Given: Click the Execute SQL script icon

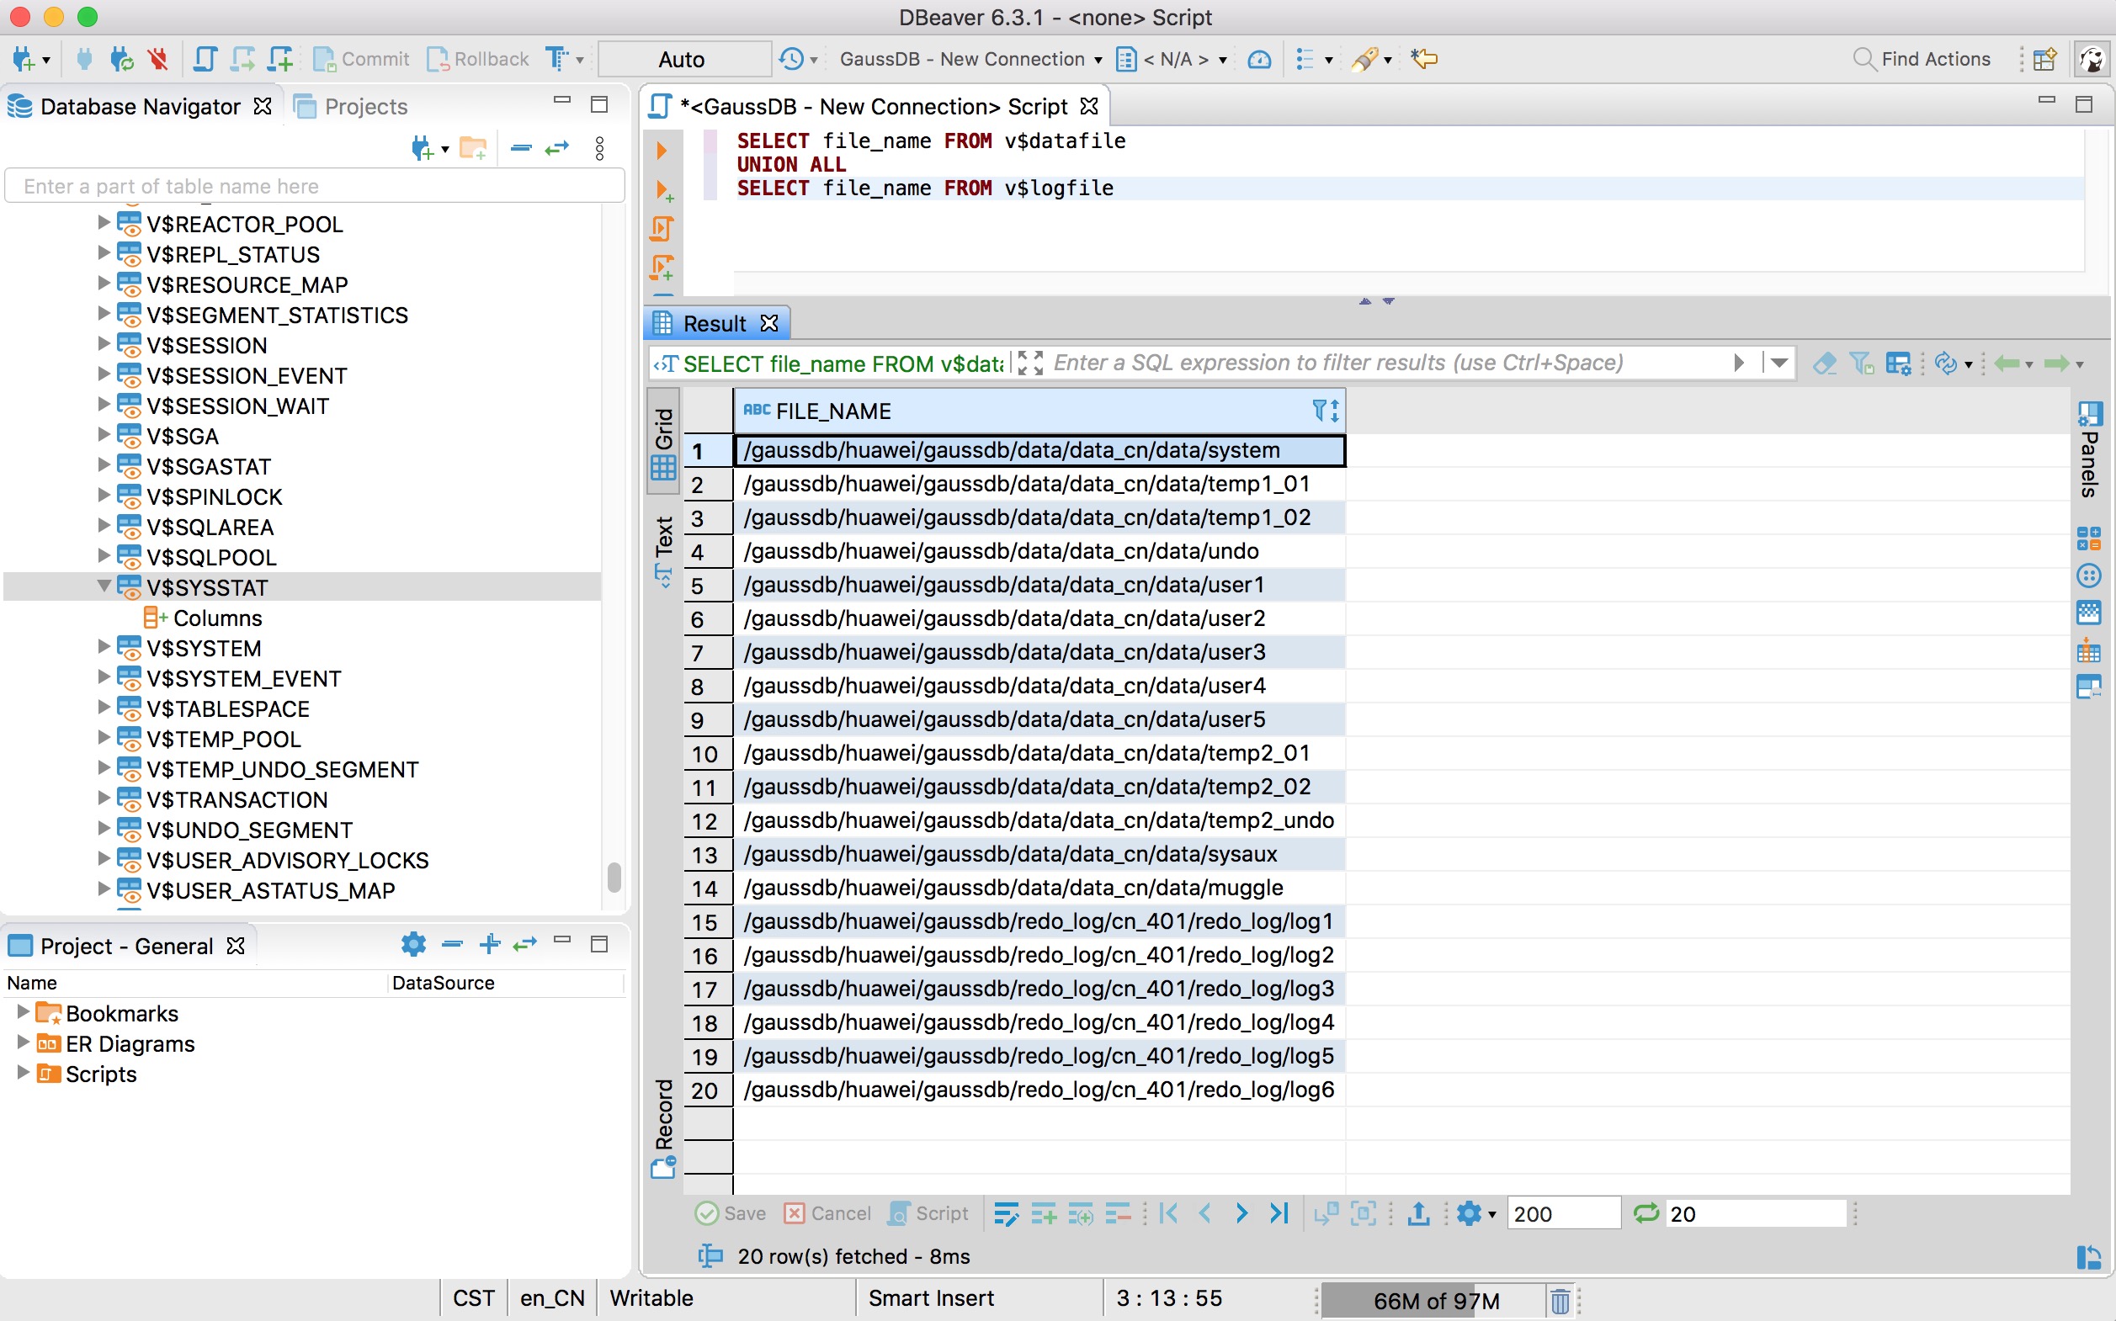Looking at the screenshot, I should pyautogui.click(x=662, y=229).
